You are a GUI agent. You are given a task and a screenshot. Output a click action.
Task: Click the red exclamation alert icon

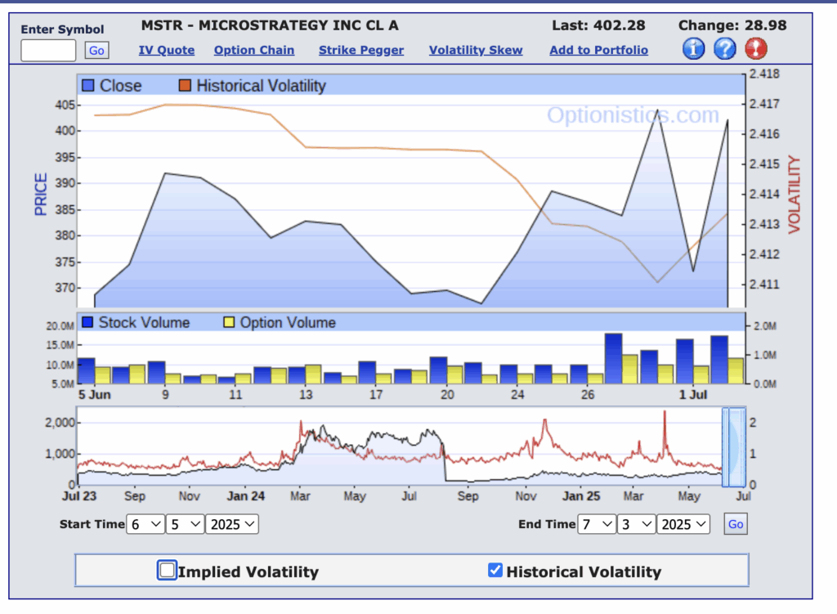click(756, 48)
